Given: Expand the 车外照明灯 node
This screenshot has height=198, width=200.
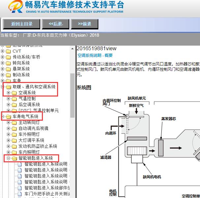Looking at the screenshot, I should [9, 134].
